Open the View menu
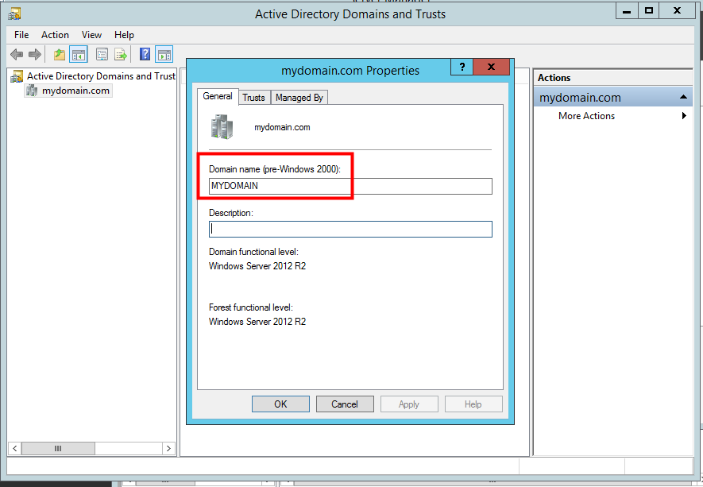703x487 pixels. tap(91, 35)
